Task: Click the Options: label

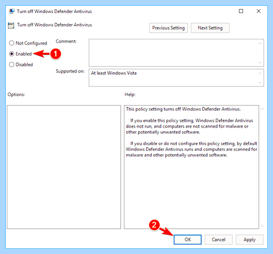Action: [16, 94]
